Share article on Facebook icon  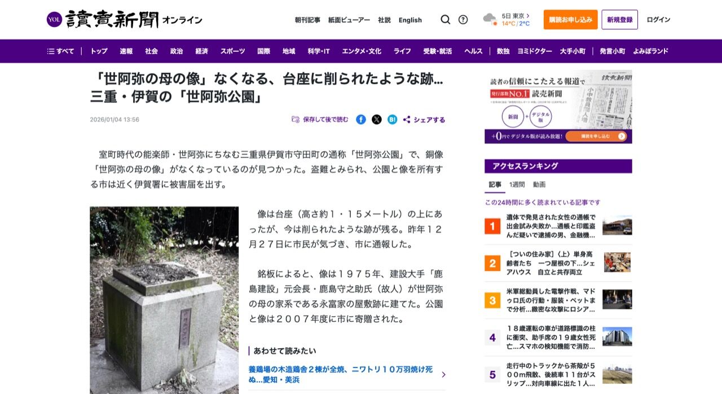pos(361,120)
